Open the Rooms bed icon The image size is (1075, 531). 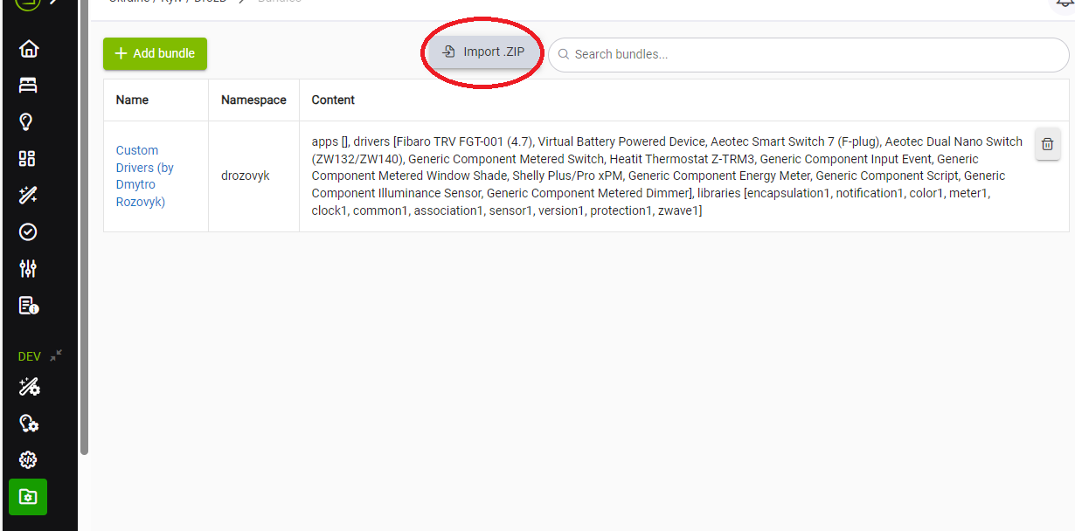coord(28,86)
